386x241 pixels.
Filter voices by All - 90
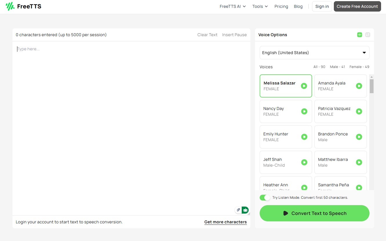coord(319,67)
